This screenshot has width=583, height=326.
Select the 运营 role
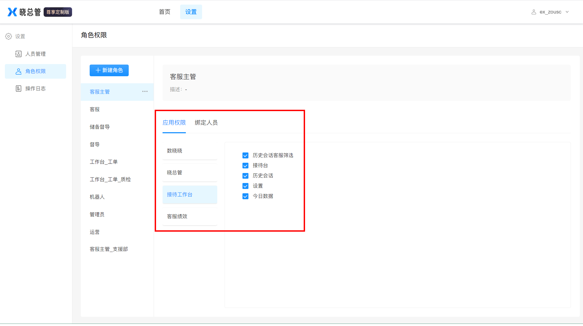pos(117,232)
